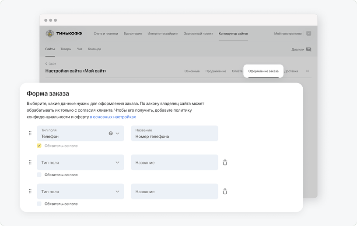Switch to the Оформление заказа tab
357x226 pixels.
pyautogui.click(x=263, y=71)
